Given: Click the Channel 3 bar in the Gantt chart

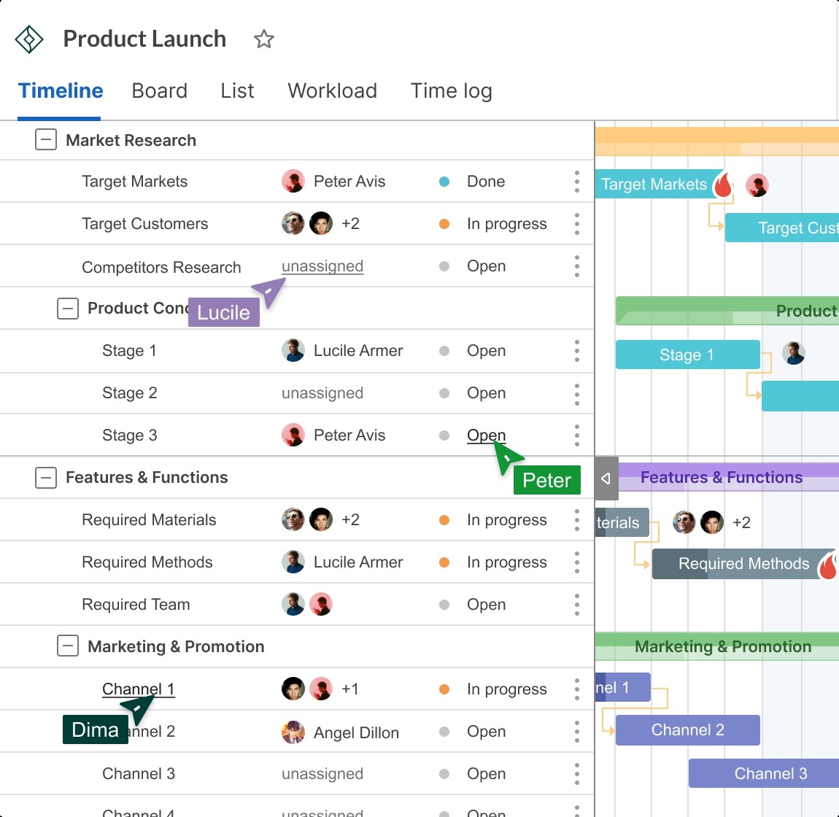Looking at the screenshot, I should click(x=763, y=773).
